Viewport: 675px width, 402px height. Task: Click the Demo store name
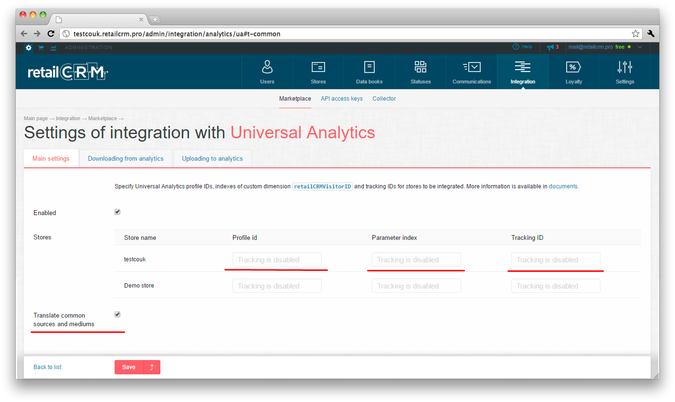[x=139, y=286]
